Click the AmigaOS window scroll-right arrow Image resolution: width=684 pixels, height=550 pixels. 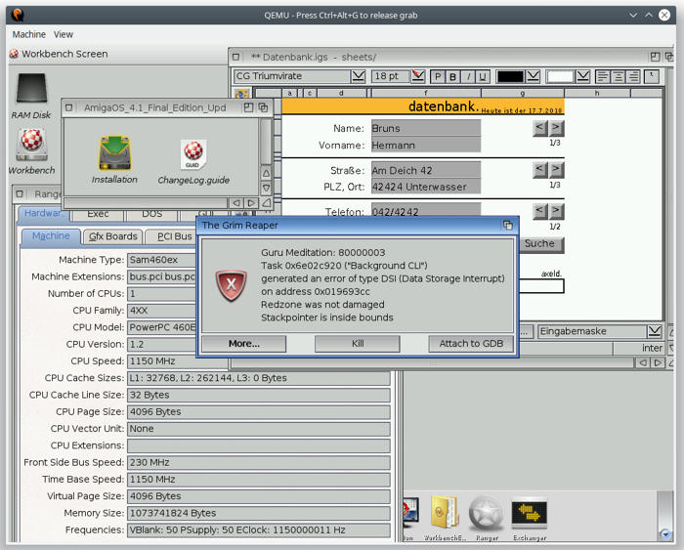click(x=251, y=203)
